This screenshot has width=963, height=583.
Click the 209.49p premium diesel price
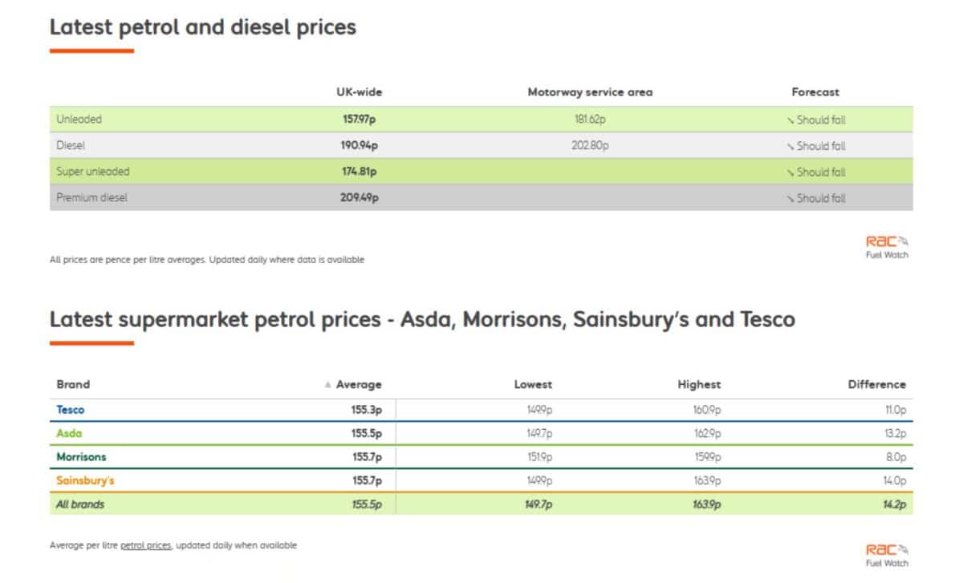tap(360, 198)
